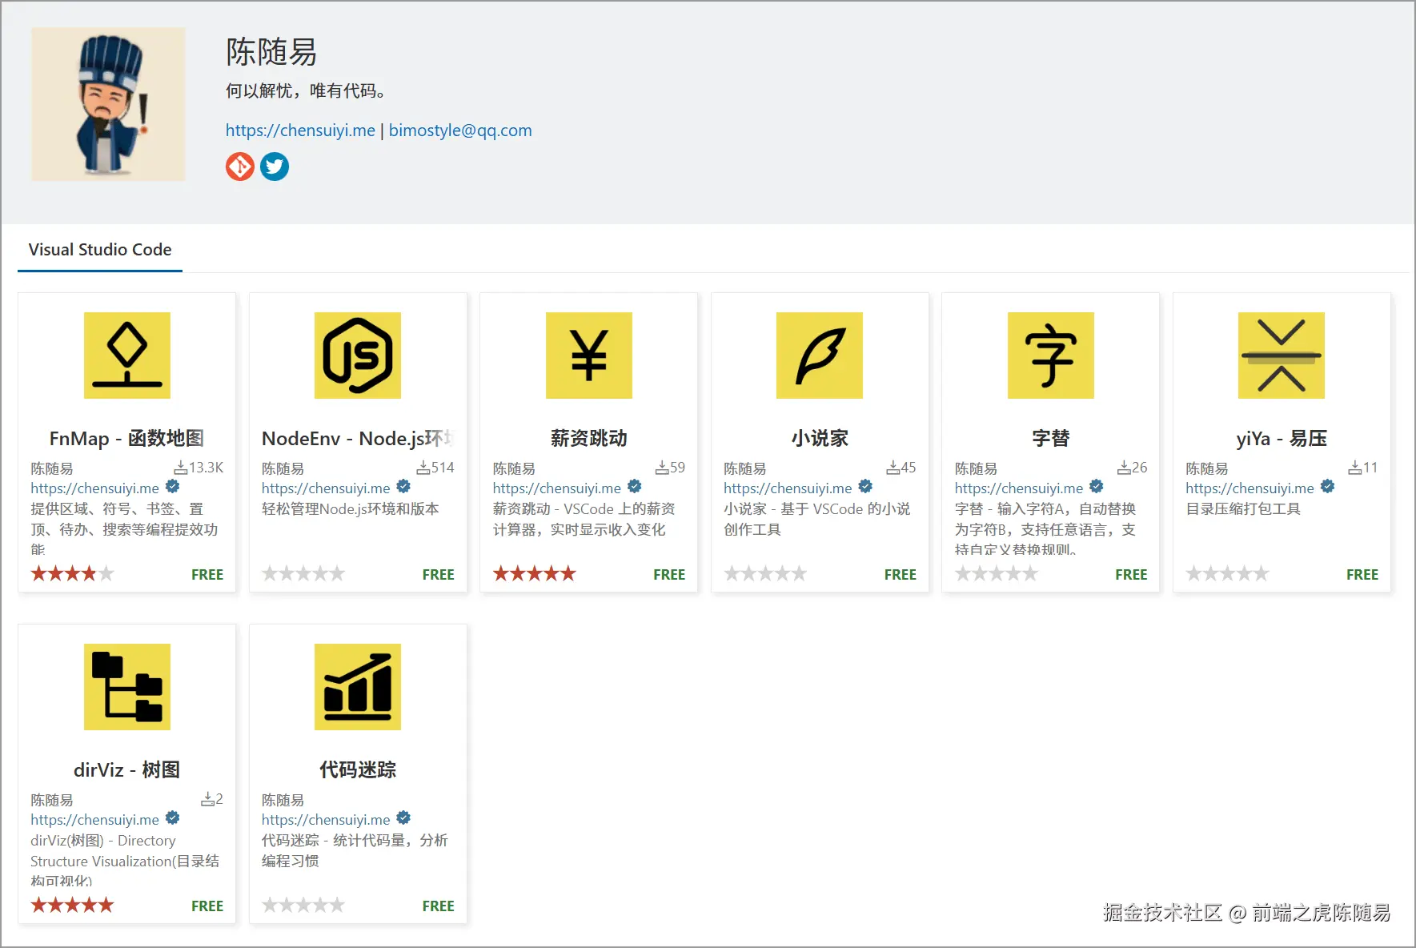Click the empty star rating on yiYa card
1416x948 pixels.
[x=1227, y=573]
